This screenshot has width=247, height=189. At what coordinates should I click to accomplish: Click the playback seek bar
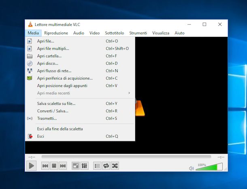point(126,157)
